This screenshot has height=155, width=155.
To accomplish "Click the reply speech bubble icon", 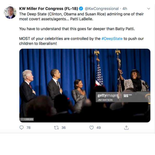I will tap(21, 128).
